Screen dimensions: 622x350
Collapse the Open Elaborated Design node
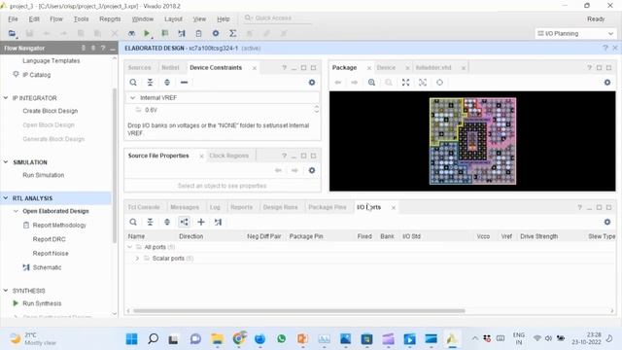click(16, 211)
